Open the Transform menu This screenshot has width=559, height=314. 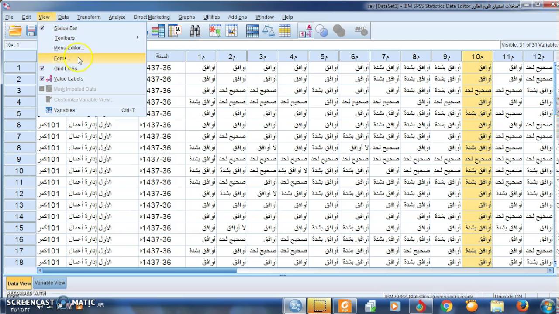[89, 17]
